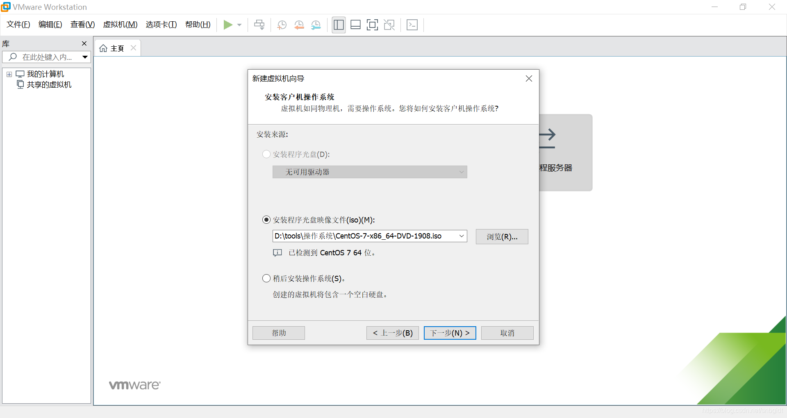This screenshot has width=787, height=418.
Task: Select 我的计算机 in library tree
Action: point(45,74)
